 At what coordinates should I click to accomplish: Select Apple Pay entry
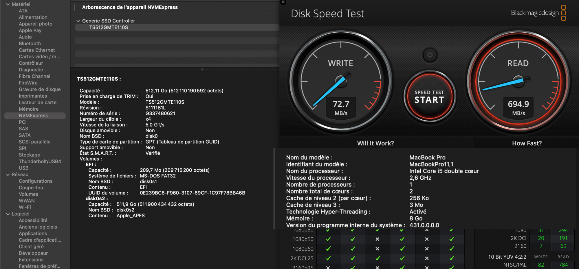tap(30, 30)
